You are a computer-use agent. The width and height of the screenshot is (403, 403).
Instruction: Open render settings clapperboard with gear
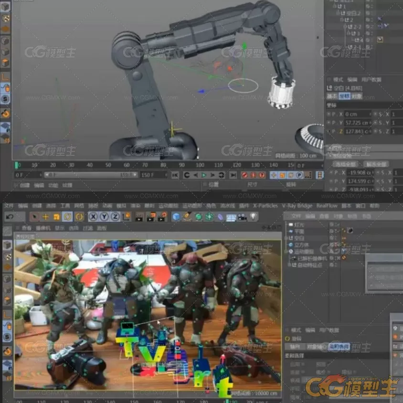point(162,217)
